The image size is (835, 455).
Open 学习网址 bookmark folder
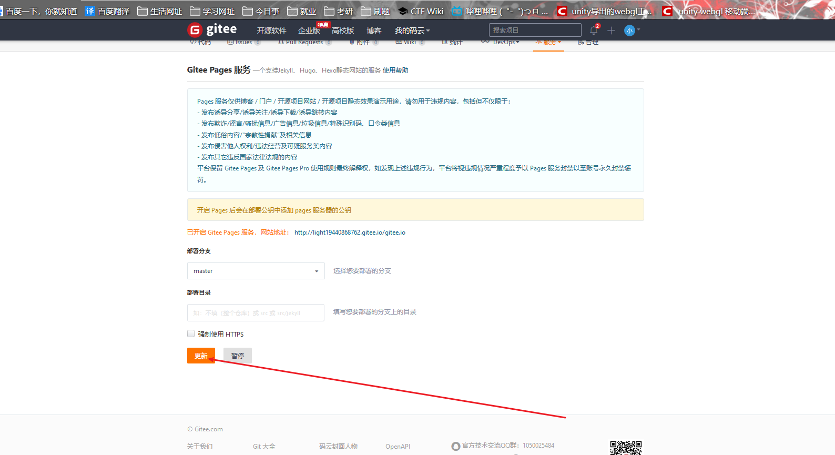(x=212, y=11)
